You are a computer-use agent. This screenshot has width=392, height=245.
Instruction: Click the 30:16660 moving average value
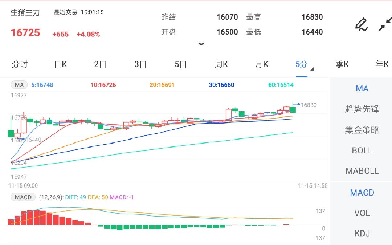(x=221, y=85)
